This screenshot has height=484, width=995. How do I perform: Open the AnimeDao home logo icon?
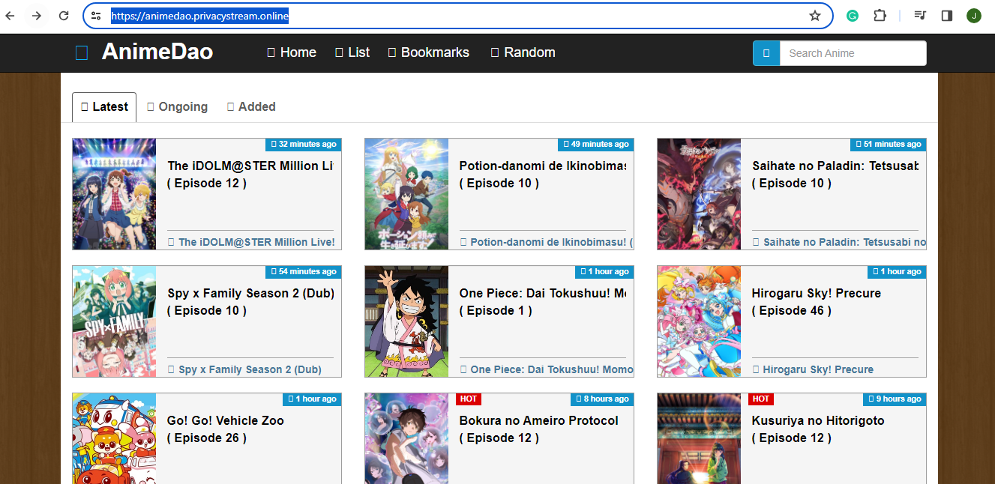pos(81,52)
